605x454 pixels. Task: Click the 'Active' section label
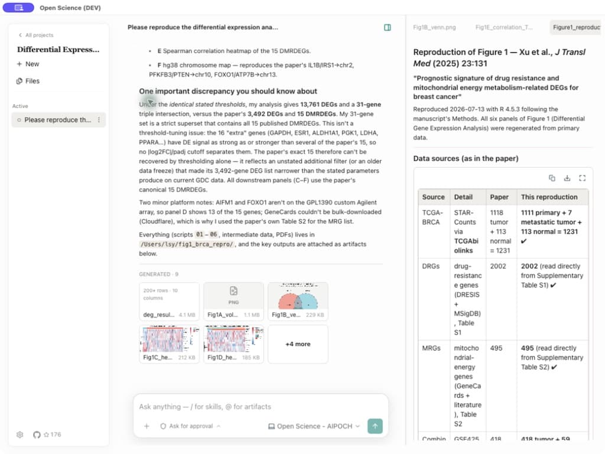tap(20, 106)
